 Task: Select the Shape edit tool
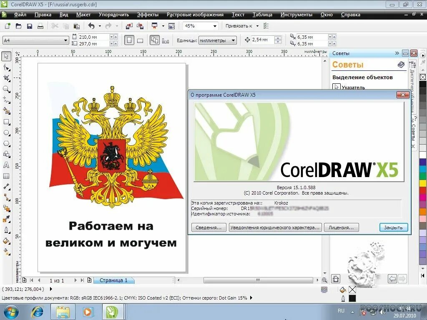tap(6, 67)
